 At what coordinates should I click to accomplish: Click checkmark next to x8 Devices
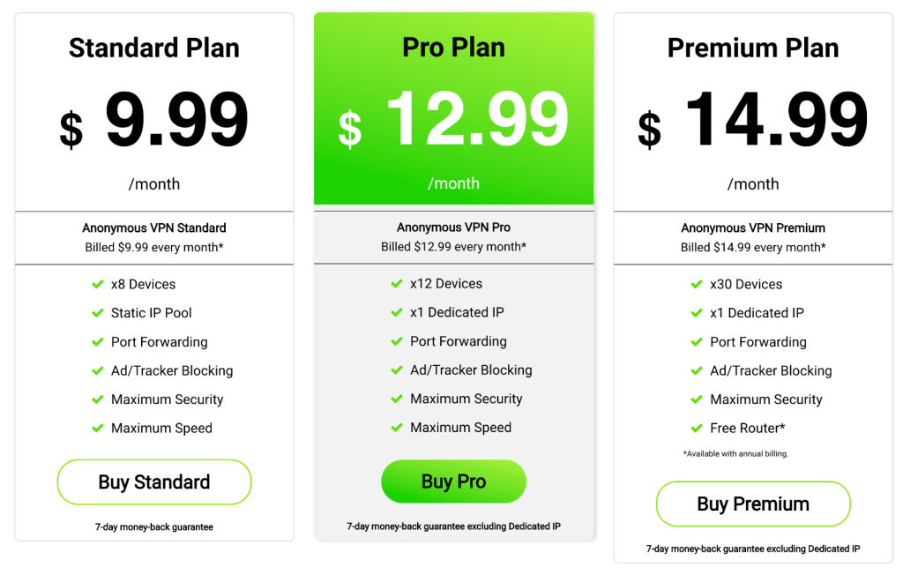[x=98, y=285]
